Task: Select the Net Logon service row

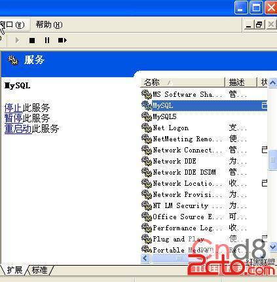Action: pos(204,128)
